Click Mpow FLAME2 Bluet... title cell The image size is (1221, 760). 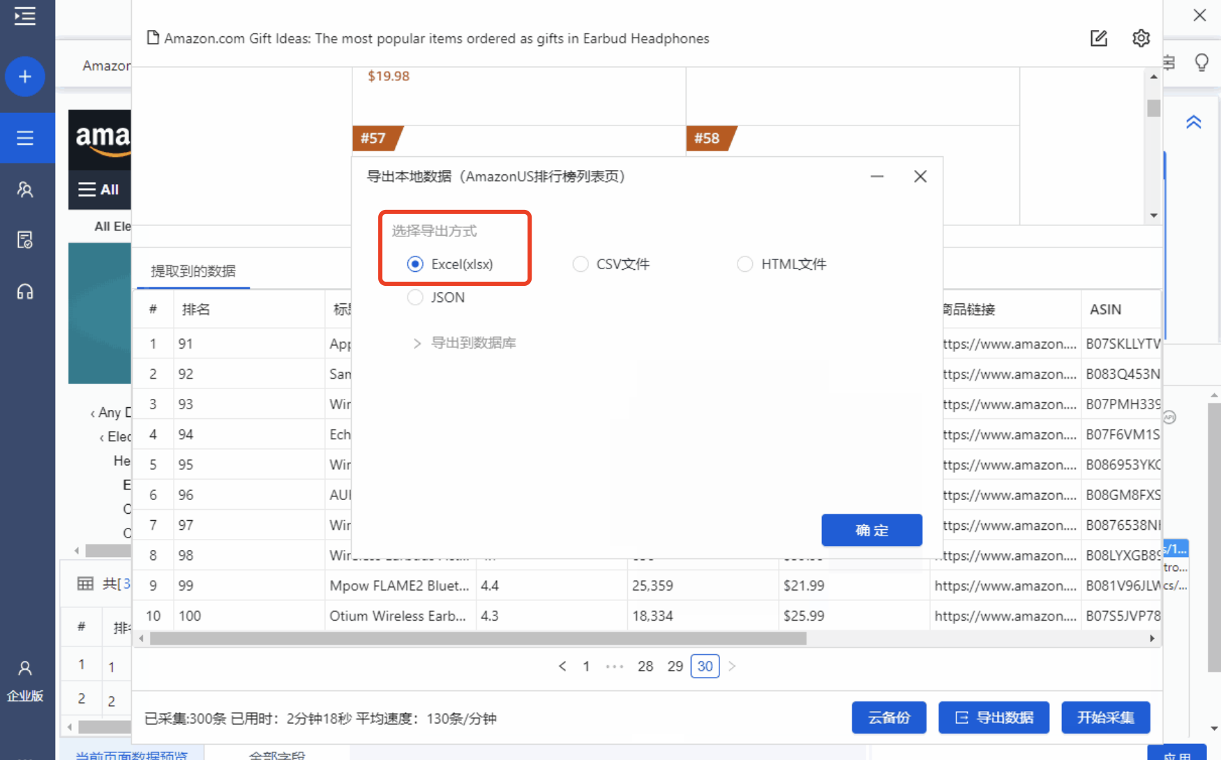point(400,586)
